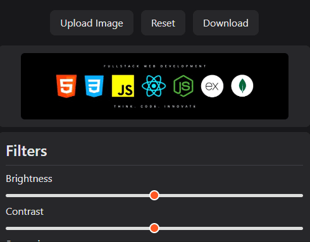
Task: Click 'FULLSTACK WEB DEVELOPMENT' text in image
Action: pyautogui.click(x=155, y=66)
